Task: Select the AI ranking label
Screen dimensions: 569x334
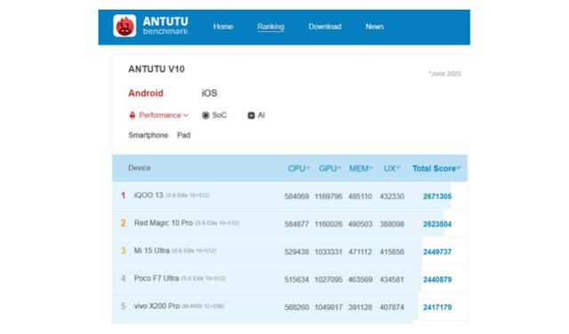Action: click(x=261, y=115)
